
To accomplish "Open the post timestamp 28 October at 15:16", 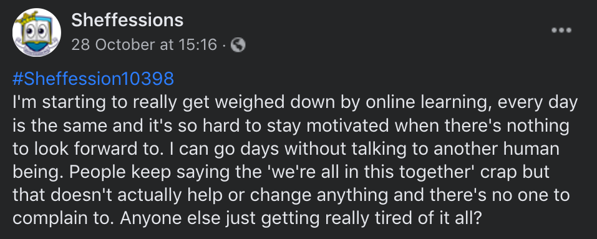I will coord(144,46).
